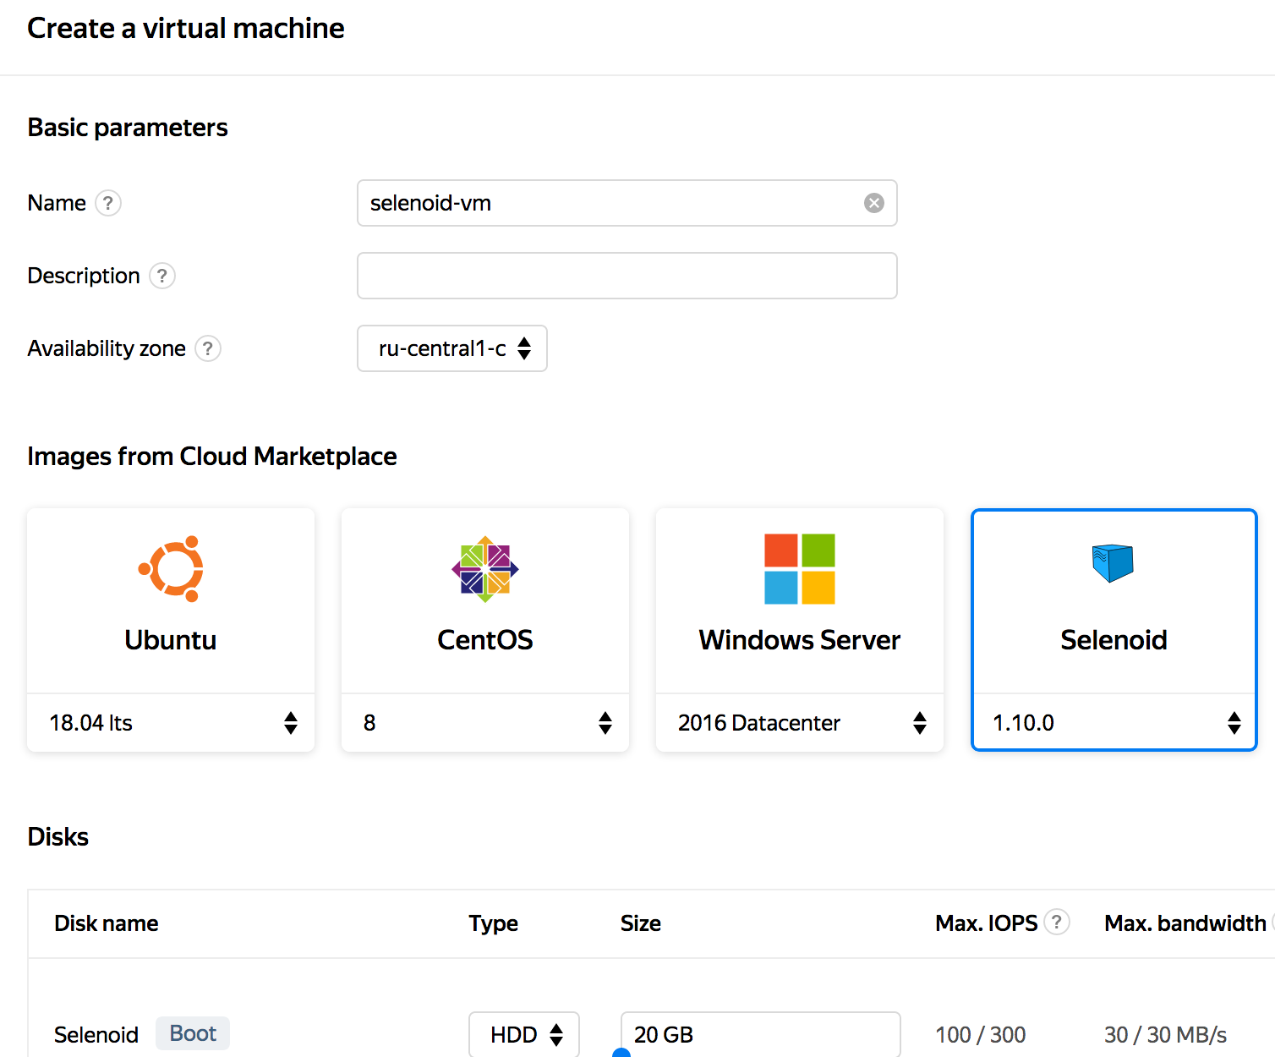Click the Windows Server logo icon
The height and width of the screenshot is (1057, 1275).
(x=799, y=569)
